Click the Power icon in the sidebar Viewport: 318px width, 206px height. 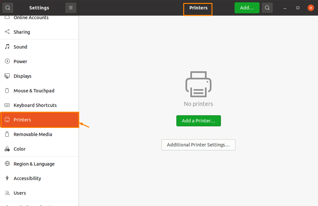coord(7,61)
